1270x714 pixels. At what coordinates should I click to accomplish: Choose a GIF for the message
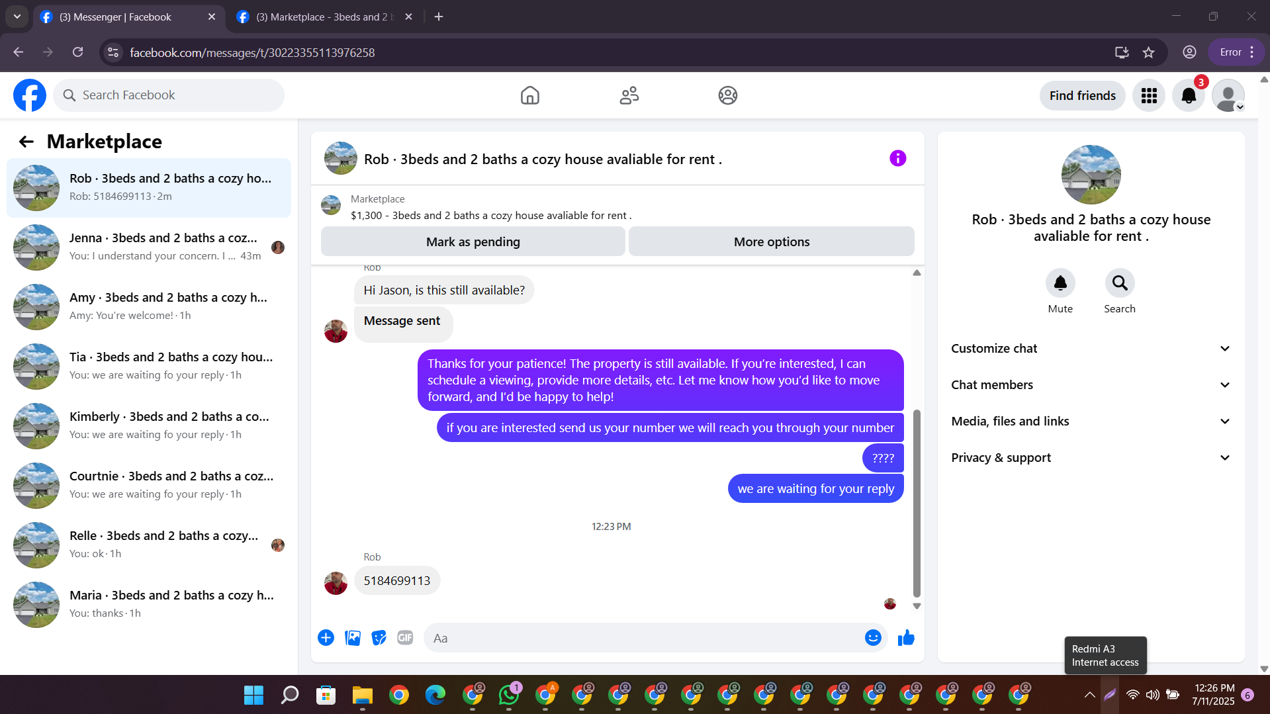(x=405, y=637)
